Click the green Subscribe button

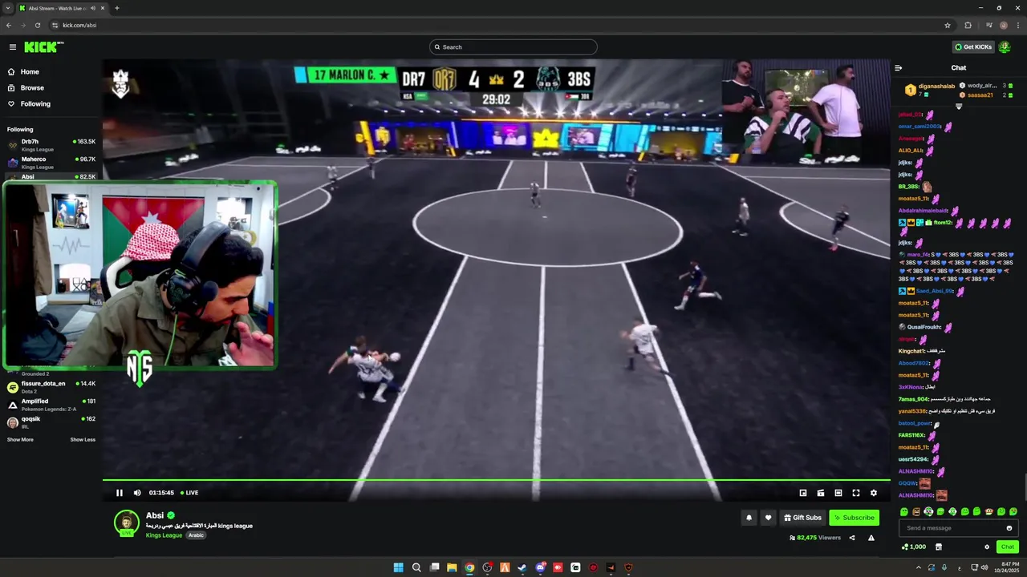[854, 518]
